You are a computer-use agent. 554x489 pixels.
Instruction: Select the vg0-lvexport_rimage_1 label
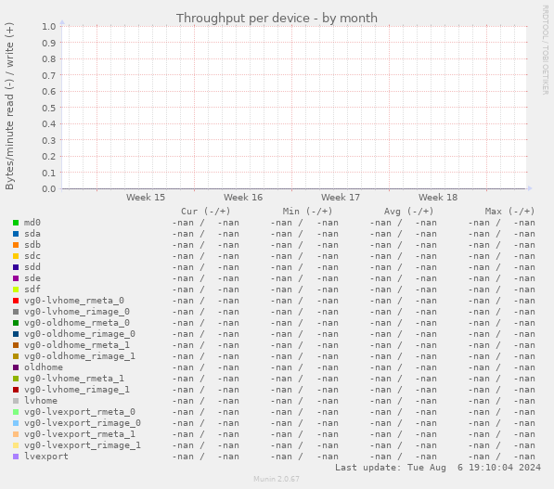coord(83,445)
